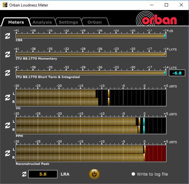Reset the Reconstructed Peak meter icon

click(7, 153)
